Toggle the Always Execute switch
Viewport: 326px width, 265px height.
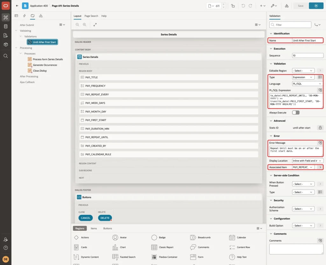click(x=296, y=112)
